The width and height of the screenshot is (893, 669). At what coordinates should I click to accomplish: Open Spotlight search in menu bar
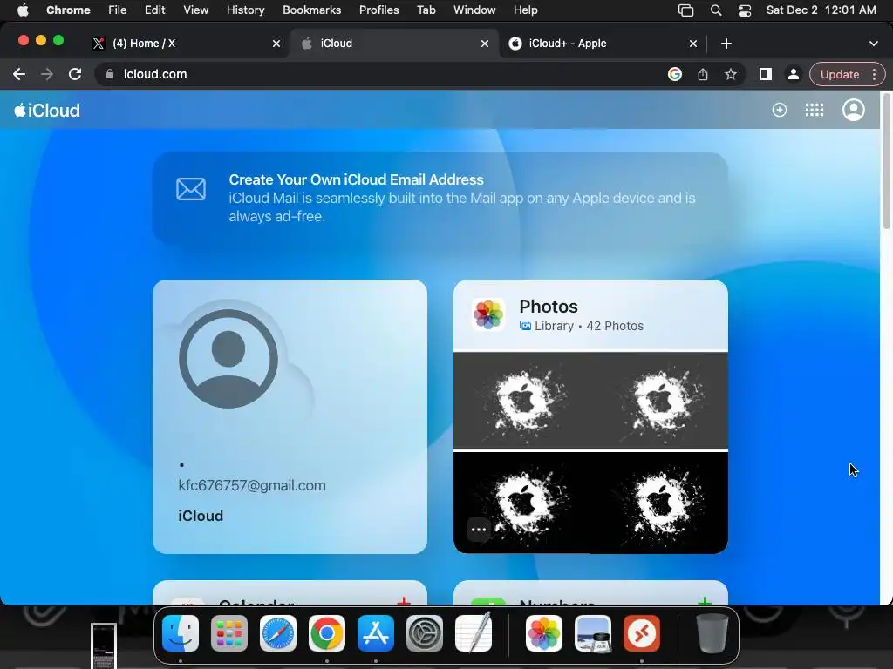click(716, 10)
